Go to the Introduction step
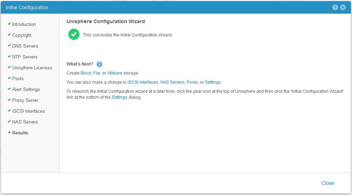 (x=24, y=24)
